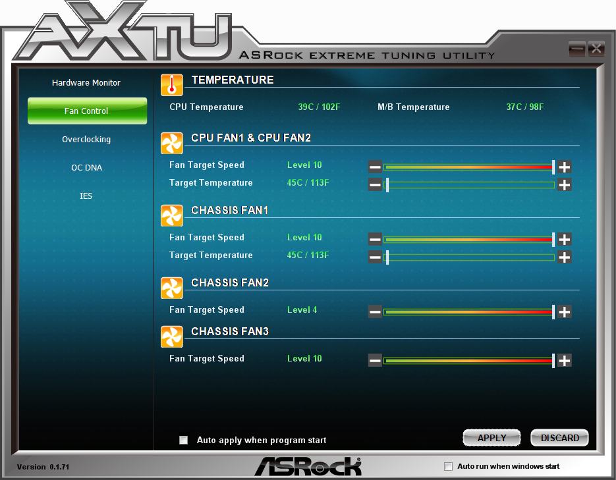Click the Chassis Fan2 target speed slider
Screen dimensions: 616x480
[x=469, y=312]
